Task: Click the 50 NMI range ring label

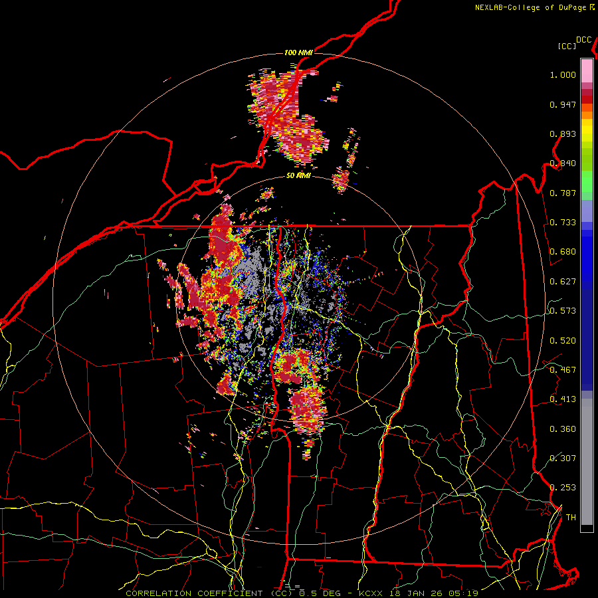Action: (298, 176)
